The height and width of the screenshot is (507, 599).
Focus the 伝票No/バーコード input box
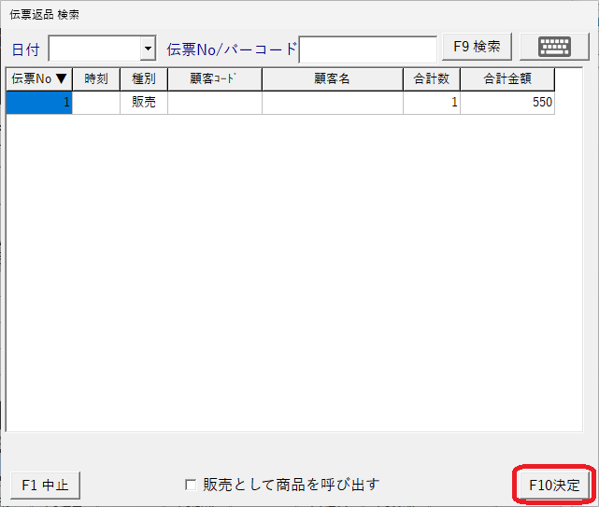point(367,48)
